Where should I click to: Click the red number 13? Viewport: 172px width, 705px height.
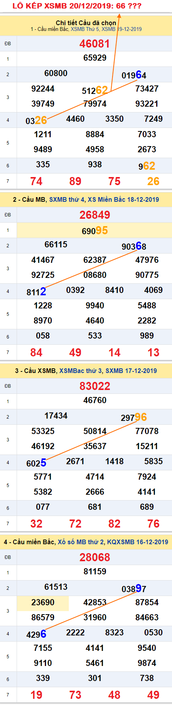coord(153,352)
